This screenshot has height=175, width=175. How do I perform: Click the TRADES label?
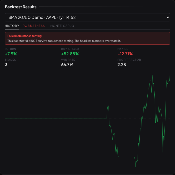point(10,60)
